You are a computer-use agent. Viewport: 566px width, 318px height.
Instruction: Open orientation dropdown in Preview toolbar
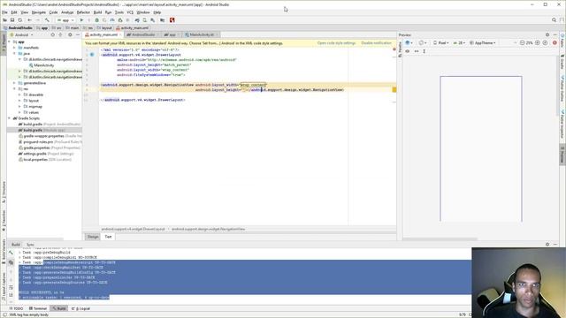point(423,43)
